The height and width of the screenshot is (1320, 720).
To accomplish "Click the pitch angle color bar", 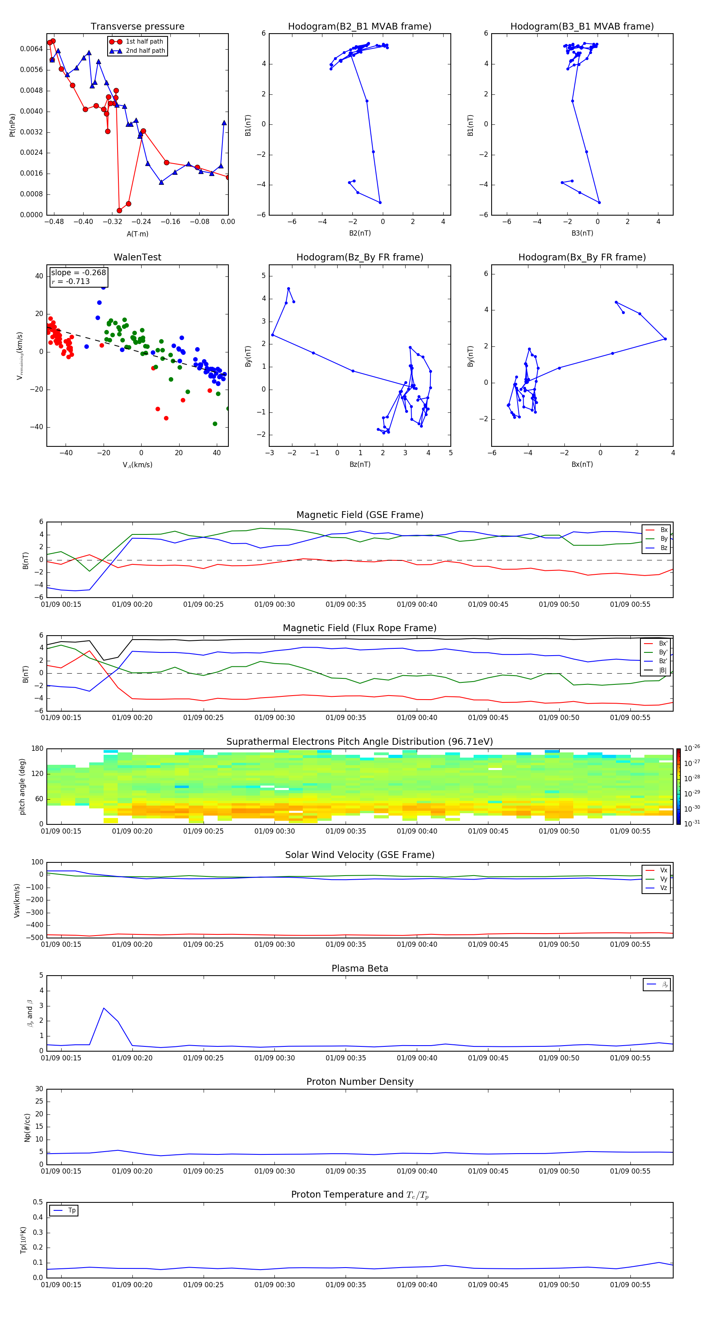I will [678, 786].
